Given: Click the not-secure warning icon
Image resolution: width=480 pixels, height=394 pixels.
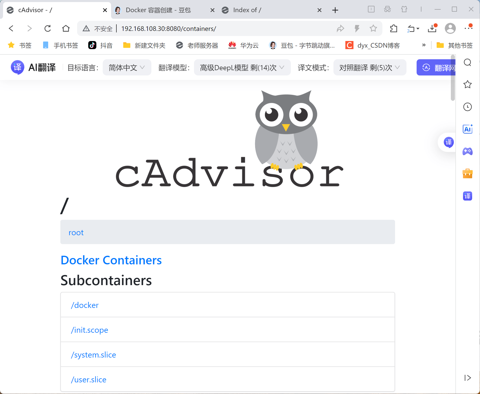Looking at the screenshot, I should [86, 28].
